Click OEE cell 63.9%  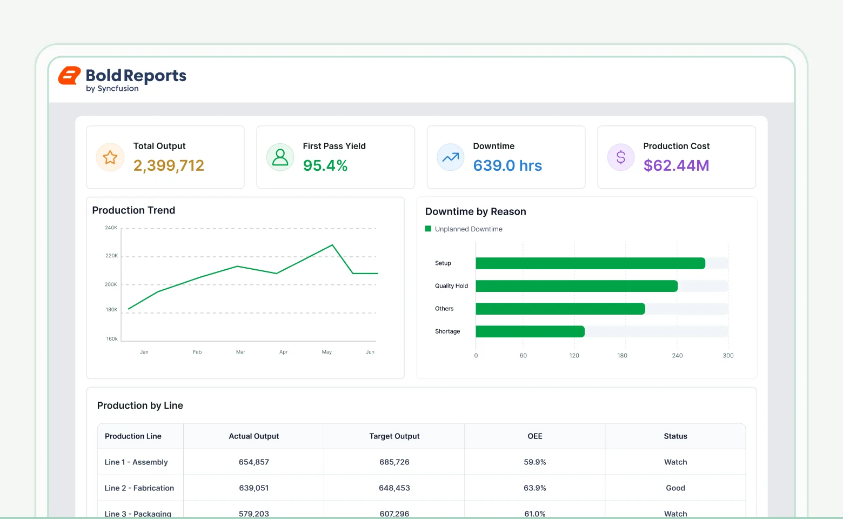[535, 488]
